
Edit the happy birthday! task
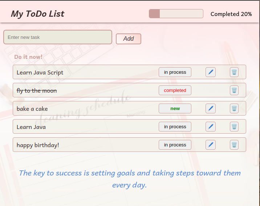pos(211,145)
